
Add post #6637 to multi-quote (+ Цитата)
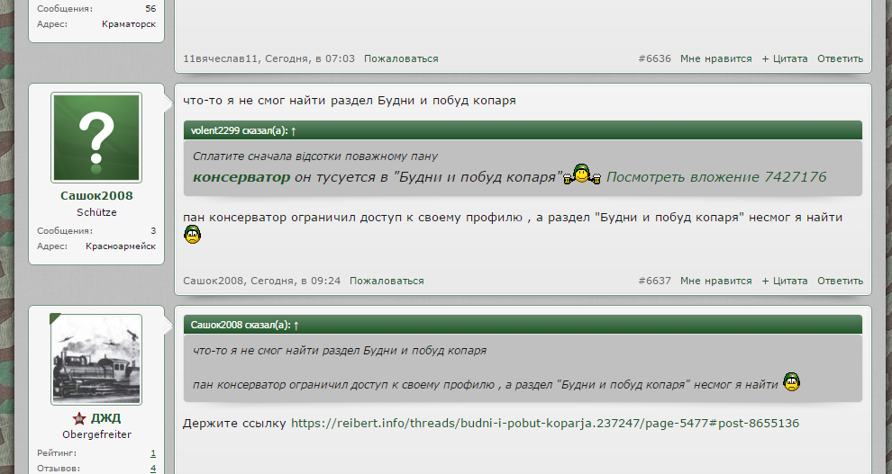coord(785,281)
